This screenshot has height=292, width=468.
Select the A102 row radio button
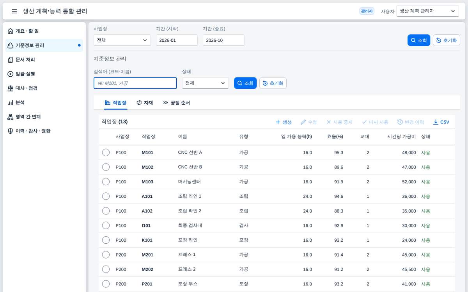[106, 211]
